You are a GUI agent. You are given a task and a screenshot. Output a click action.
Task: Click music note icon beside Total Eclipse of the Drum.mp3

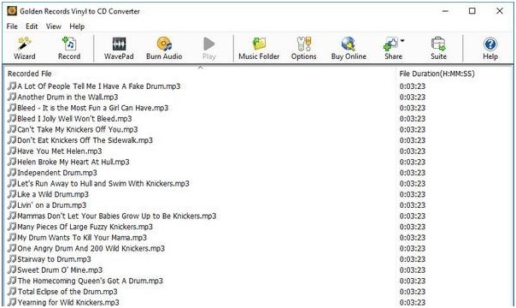(12, 292)
